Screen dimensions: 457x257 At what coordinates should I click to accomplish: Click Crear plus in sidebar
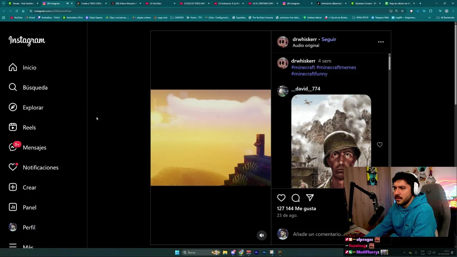[x=22, y=187]
